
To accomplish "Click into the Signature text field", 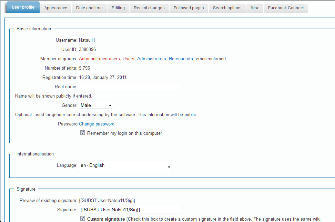I will (130, 210).
